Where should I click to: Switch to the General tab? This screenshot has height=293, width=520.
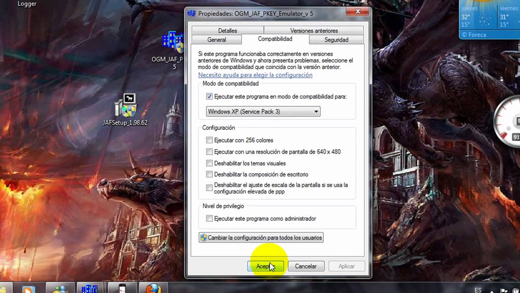(x=217, y=39)
